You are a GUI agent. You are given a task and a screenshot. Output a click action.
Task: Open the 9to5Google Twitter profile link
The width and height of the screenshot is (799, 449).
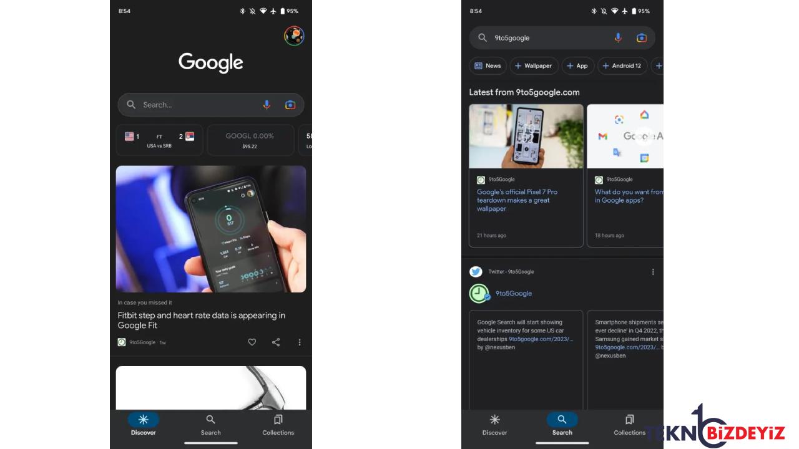pos(514,293)
